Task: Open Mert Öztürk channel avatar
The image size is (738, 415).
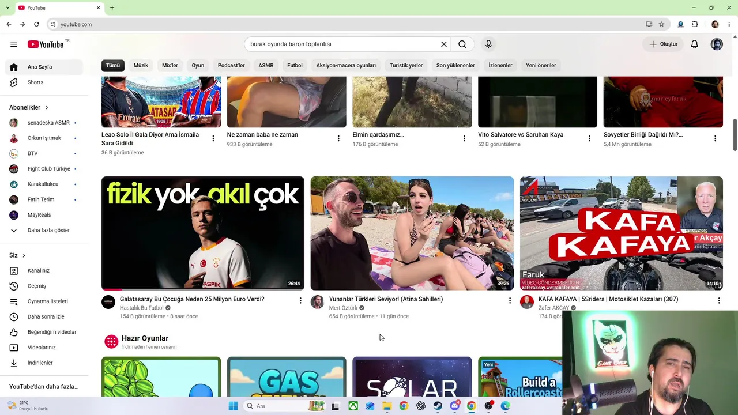Action: tap(318, 302)
